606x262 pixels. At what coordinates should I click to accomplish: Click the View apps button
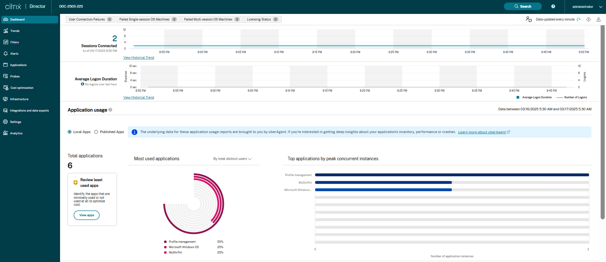(87, 215)
